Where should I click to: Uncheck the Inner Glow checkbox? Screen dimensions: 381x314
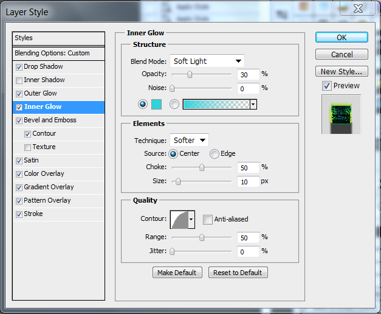pos(19,107)
